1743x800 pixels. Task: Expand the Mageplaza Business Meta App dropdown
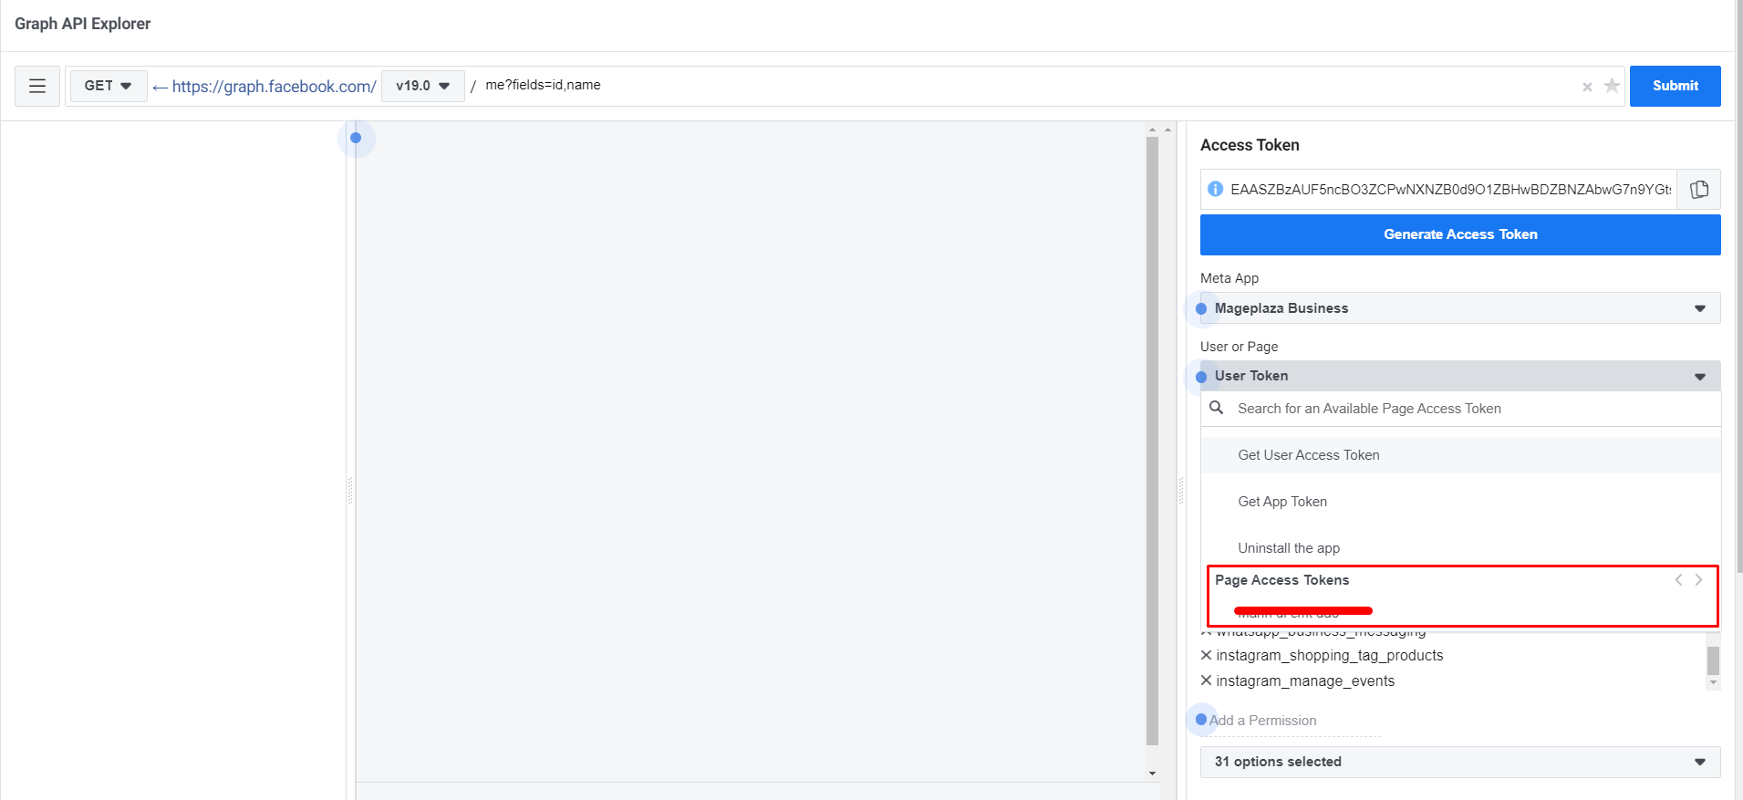pyautogui.click(x=1459, y=308)
